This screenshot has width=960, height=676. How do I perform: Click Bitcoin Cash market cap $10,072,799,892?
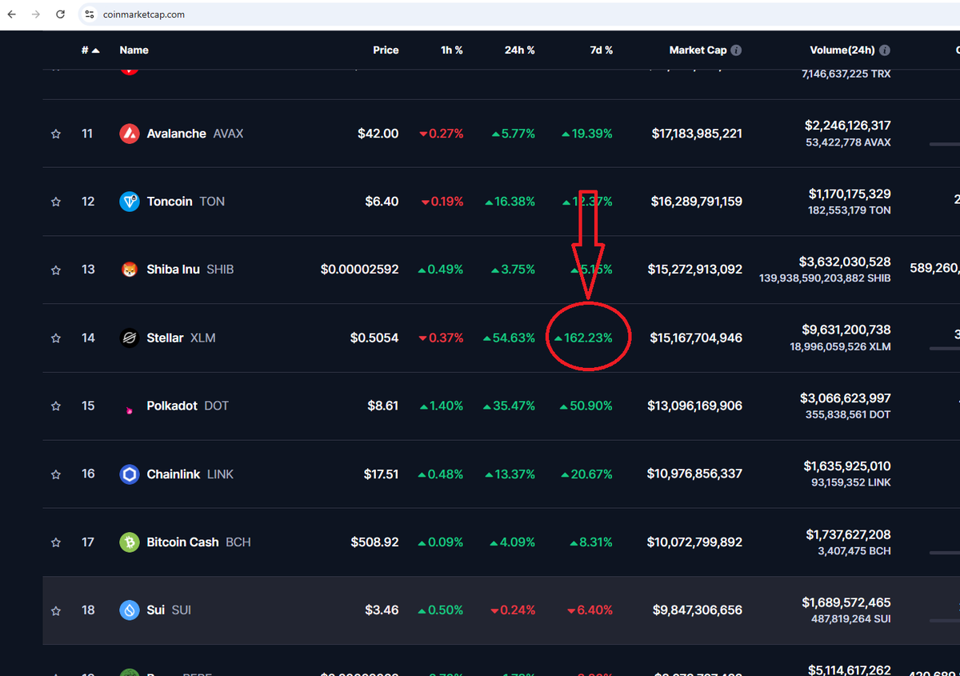[x=694, y=542]
